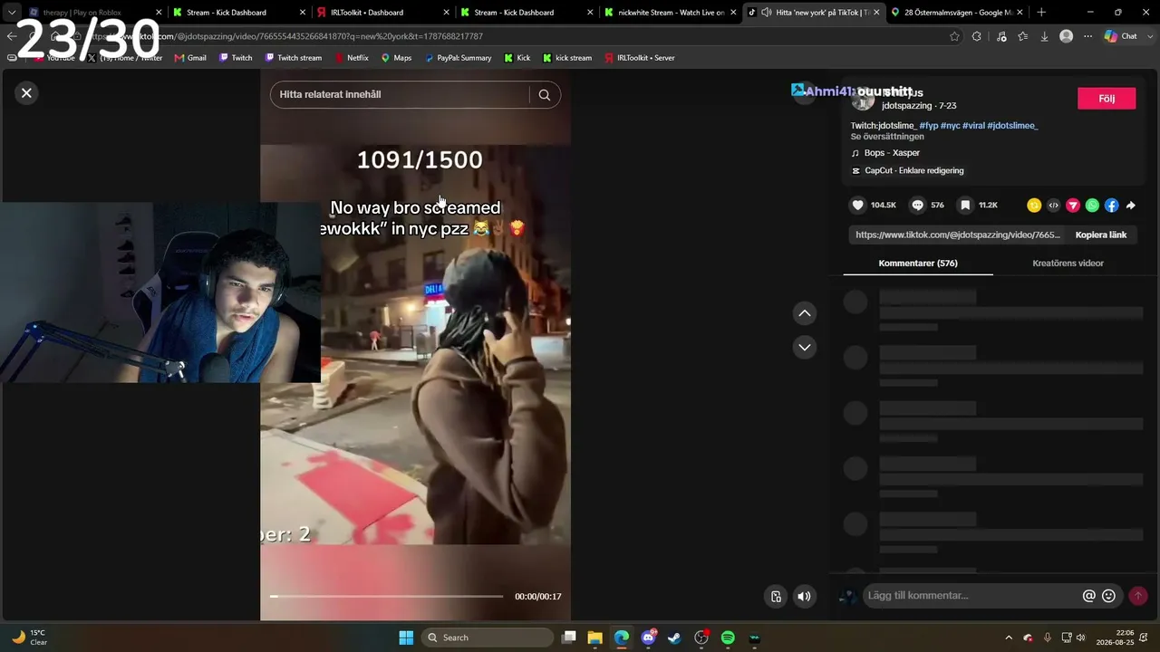
Task: Open Spotify from the taskbar
Action: pyautogui.click(x=728, y=638)
